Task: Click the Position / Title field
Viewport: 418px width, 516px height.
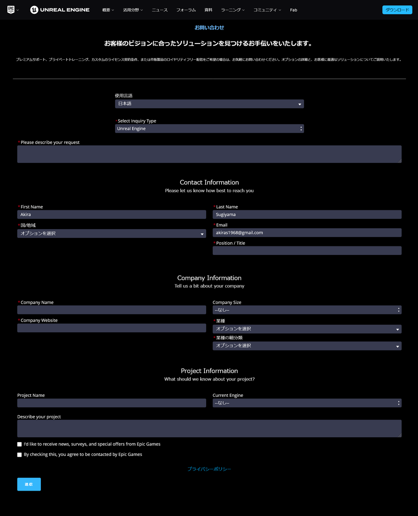Action: coord(307,251)
